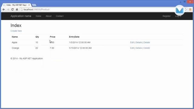The width and height of the screenshot is (194, 109).
Task: Select the date 1/5/2014 12:00:00 AM
Action: [80, 42]
